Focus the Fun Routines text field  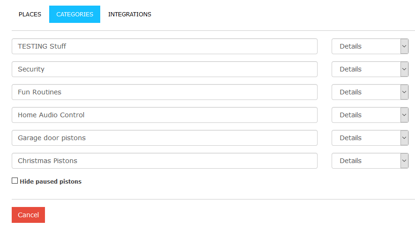164,92
